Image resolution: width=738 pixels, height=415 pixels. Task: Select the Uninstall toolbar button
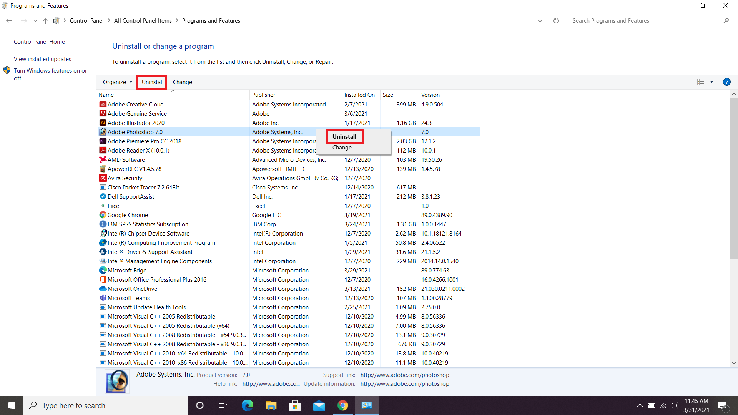[152, 81]
